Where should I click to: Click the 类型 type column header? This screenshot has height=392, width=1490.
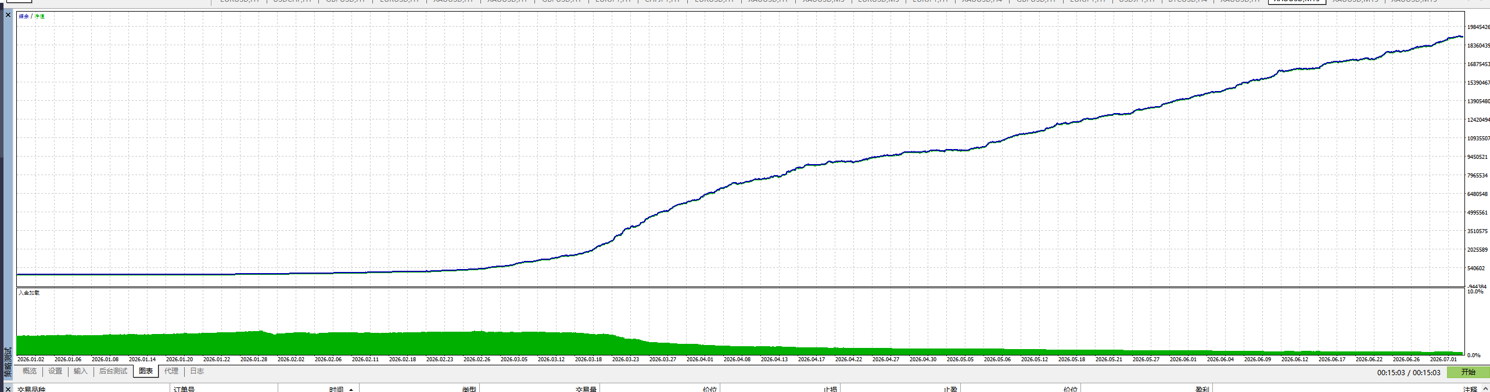point(469,389)
